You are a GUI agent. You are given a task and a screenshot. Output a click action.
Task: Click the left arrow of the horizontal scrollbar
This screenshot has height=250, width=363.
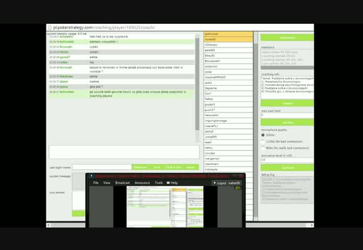(x=48, y=225)
